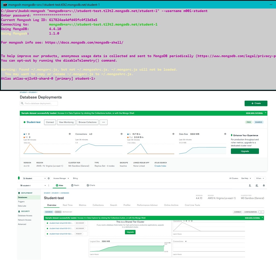
Task: Click the Create Index link
Action: tap(160, 166)
